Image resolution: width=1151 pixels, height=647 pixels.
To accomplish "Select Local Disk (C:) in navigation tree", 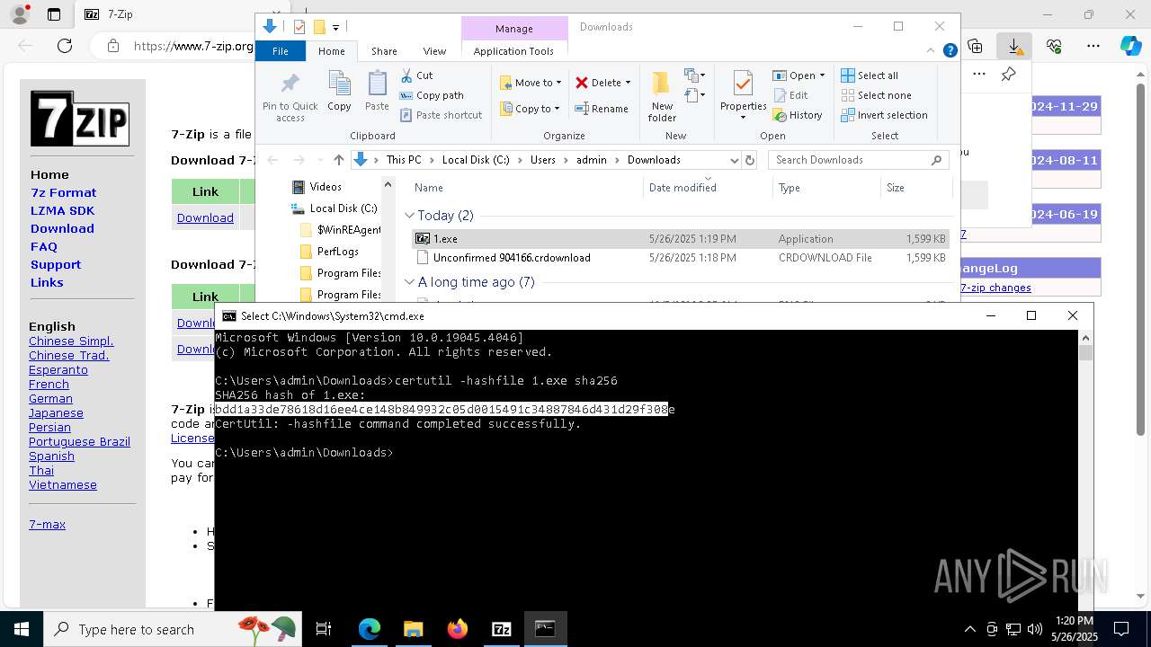I will (343, 208).
